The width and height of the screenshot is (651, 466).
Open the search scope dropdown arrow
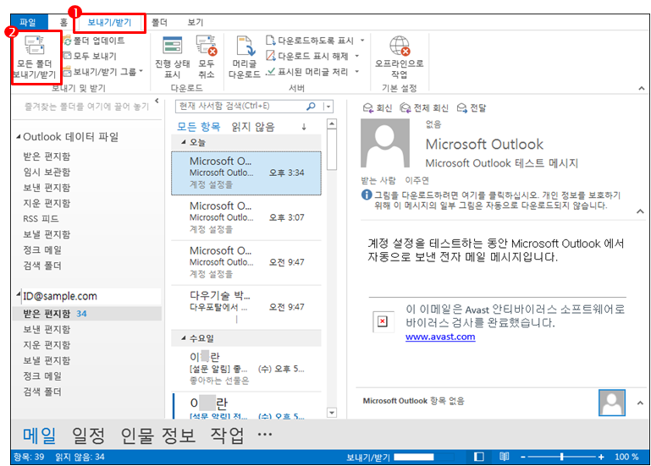[x=328, y=107]
